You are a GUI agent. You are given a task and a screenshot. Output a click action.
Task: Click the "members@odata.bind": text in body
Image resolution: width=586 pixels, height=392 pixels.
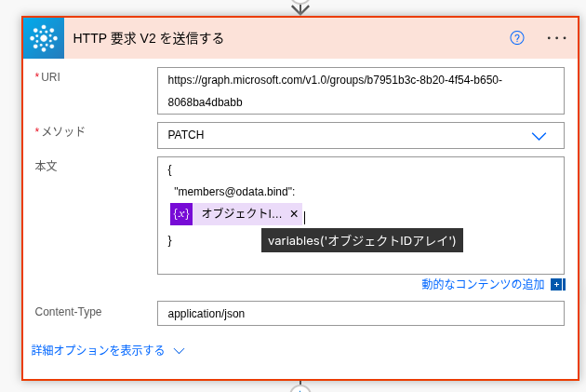tap(234, 192)
